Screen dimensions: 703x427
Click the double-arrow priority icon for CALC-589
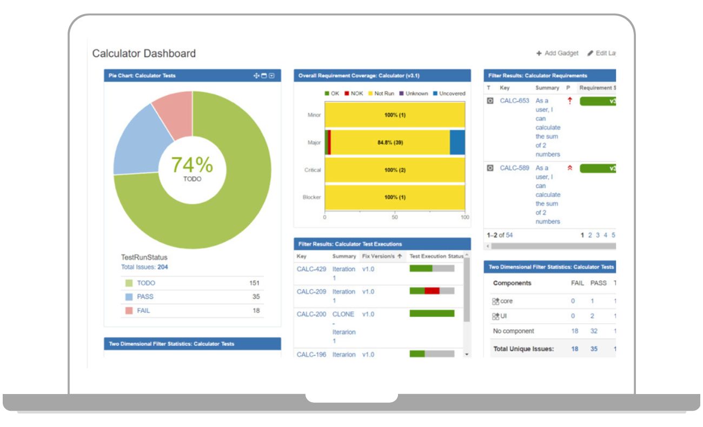[x=569, y=168]
